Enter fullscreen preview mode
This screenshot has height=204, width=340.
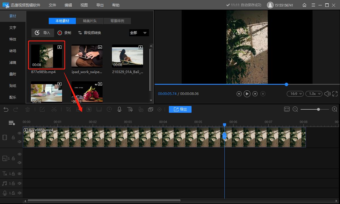[335, 94]
